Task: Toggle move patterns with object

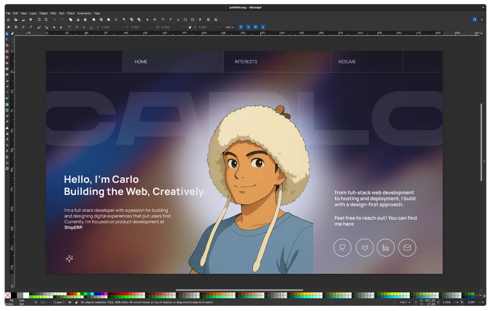Action: click(x=263, y=27)
